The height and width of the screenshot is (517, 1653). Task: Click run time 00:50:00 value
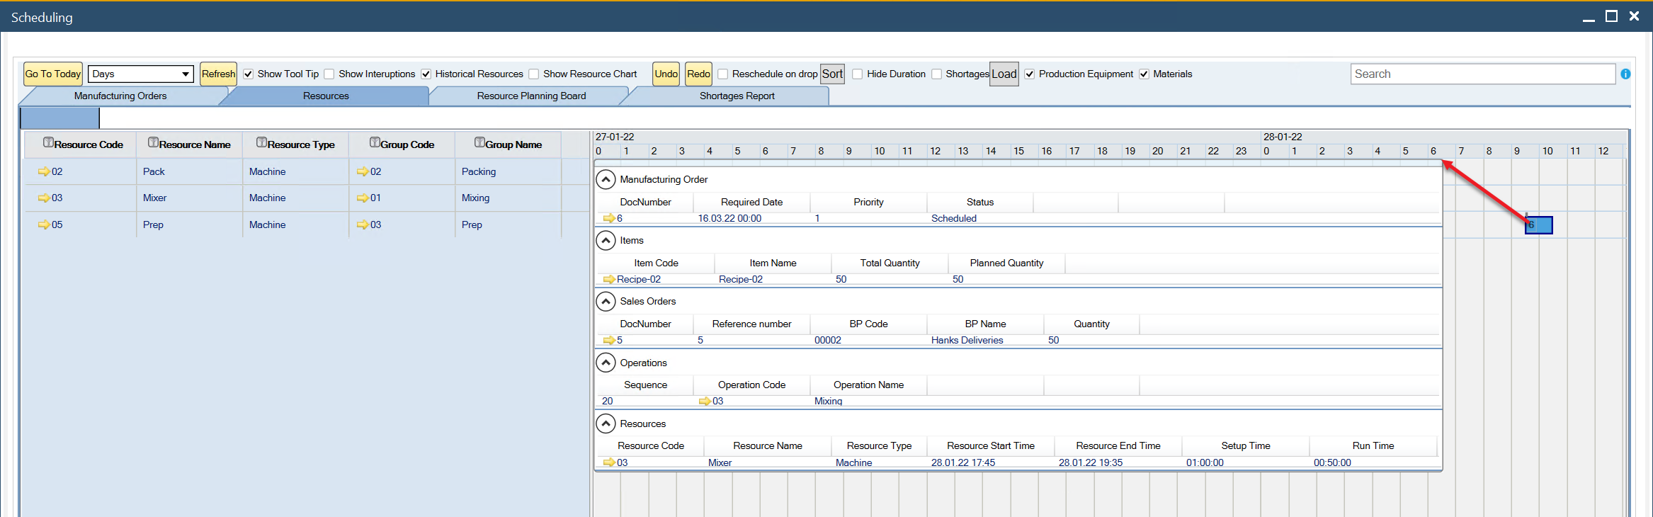(x=1332, y=462)
